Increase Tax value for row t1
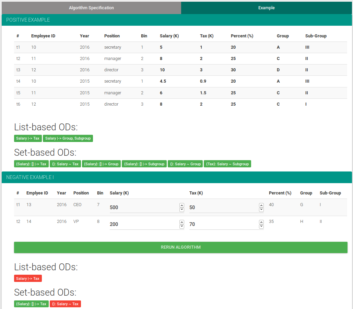The image size is (353, 309). pyautogui.click(x=261, y=205)
